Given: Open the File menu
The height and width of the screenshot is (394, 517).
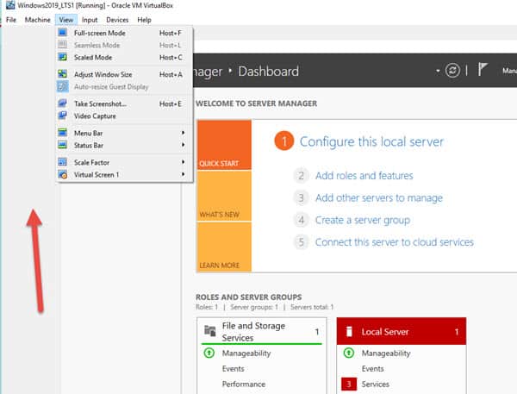Looking at the screenshot, I should click(x=11, y=20).
